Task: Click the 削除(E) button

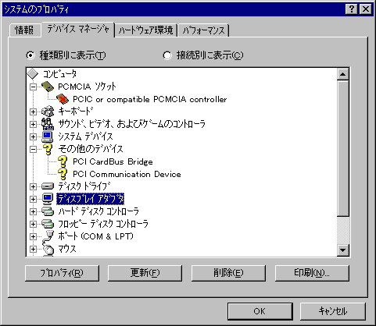Action: (228, 273)
